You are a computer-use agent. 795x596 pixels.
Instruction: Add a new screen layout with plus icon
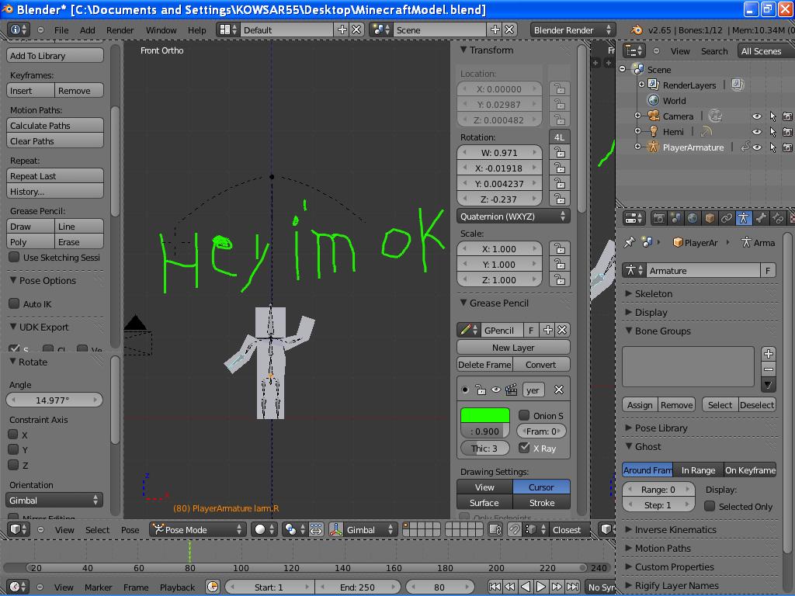(x=342, y=30)
